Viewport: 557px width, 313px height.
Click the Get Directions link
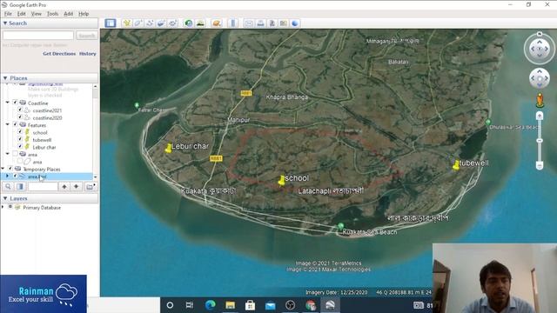59,54
